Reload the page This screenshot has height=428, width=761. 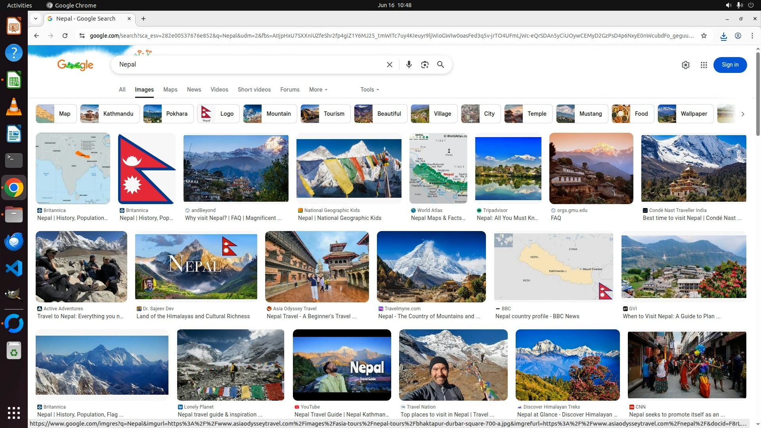65,36
